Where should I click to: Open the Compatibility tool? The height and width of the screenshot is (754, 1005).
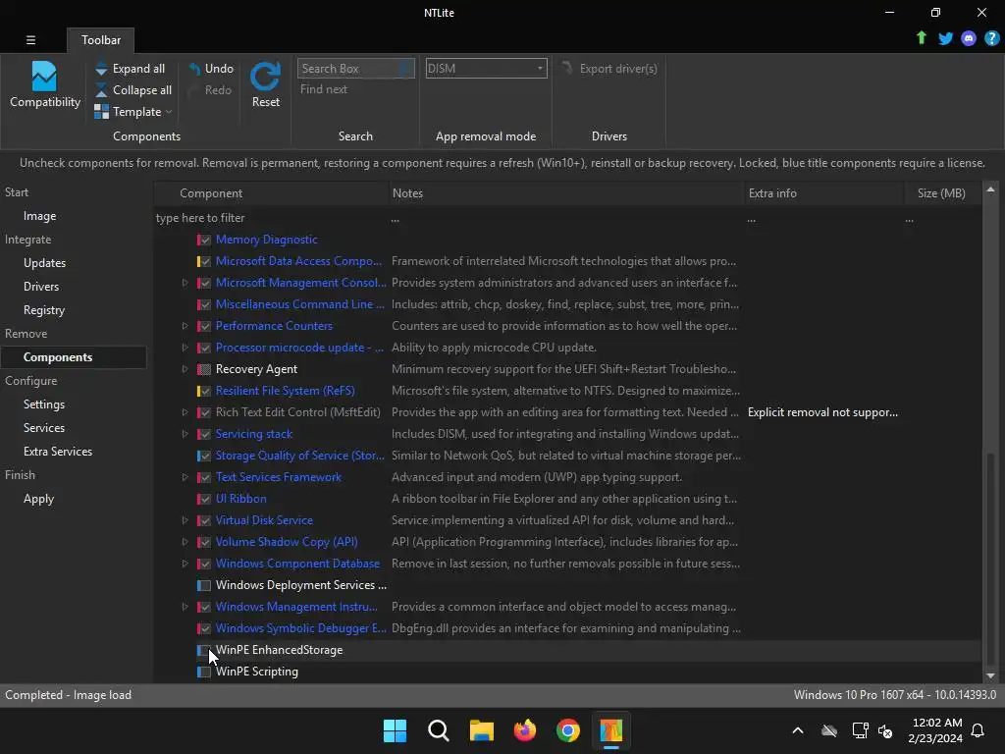tap(45, 85)
